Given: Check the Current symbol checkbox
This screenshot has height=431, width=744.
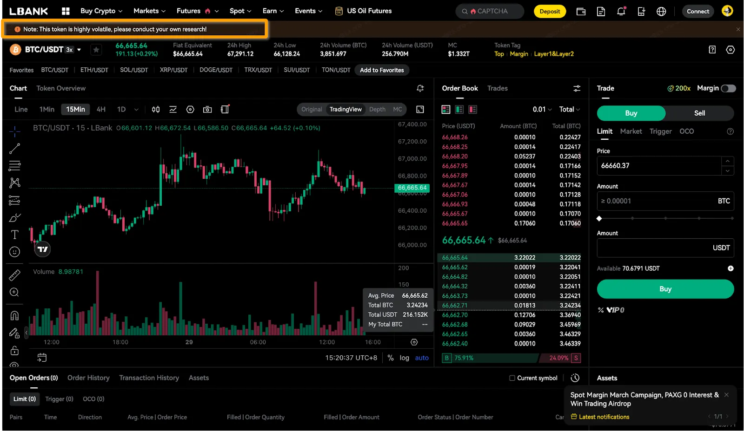Looking at the screenshot, I should 512,378.
